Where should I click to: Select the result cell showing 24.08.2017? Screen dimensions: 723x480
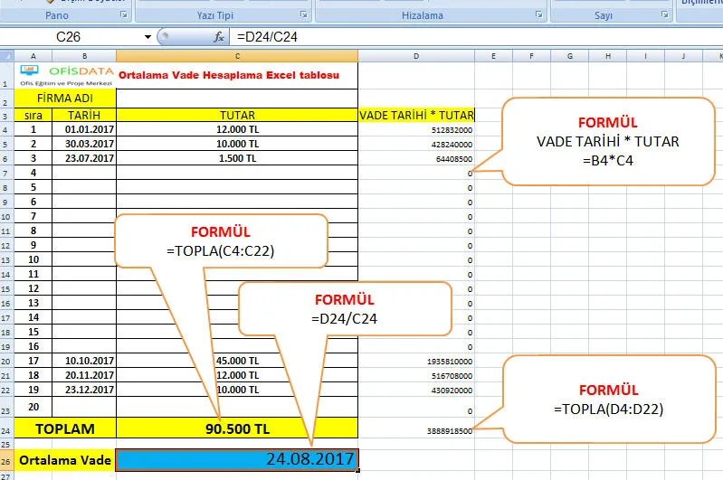(237, 459)
